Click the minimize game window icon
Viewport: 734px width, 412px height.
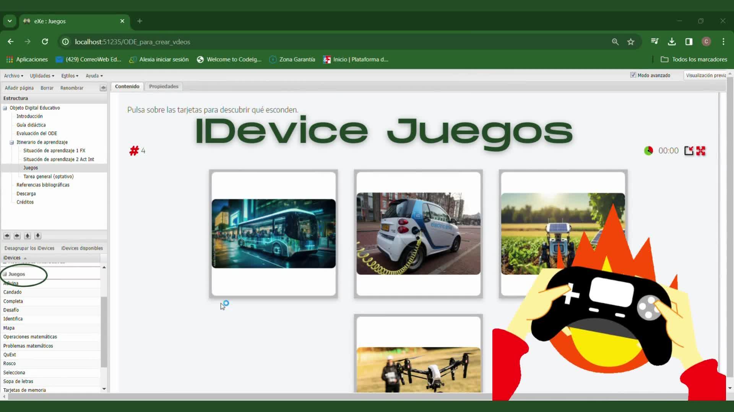point(689,151)
